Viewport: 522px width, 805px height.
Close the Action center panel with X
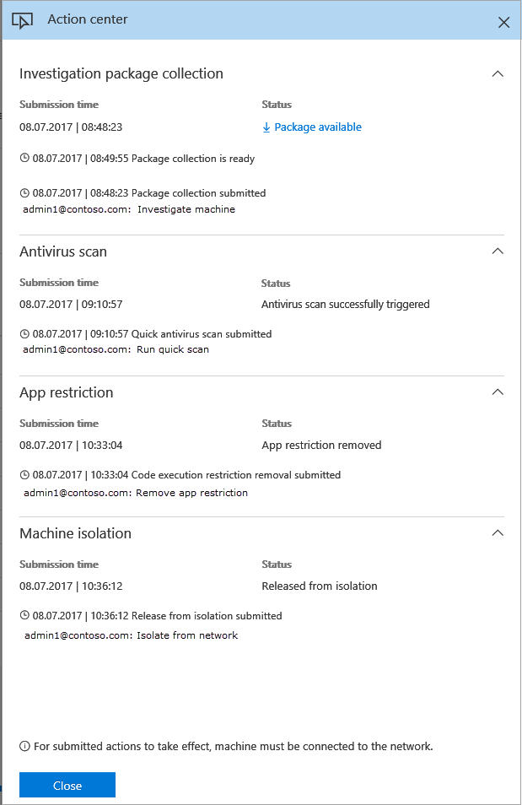click(x=503, y=23)
